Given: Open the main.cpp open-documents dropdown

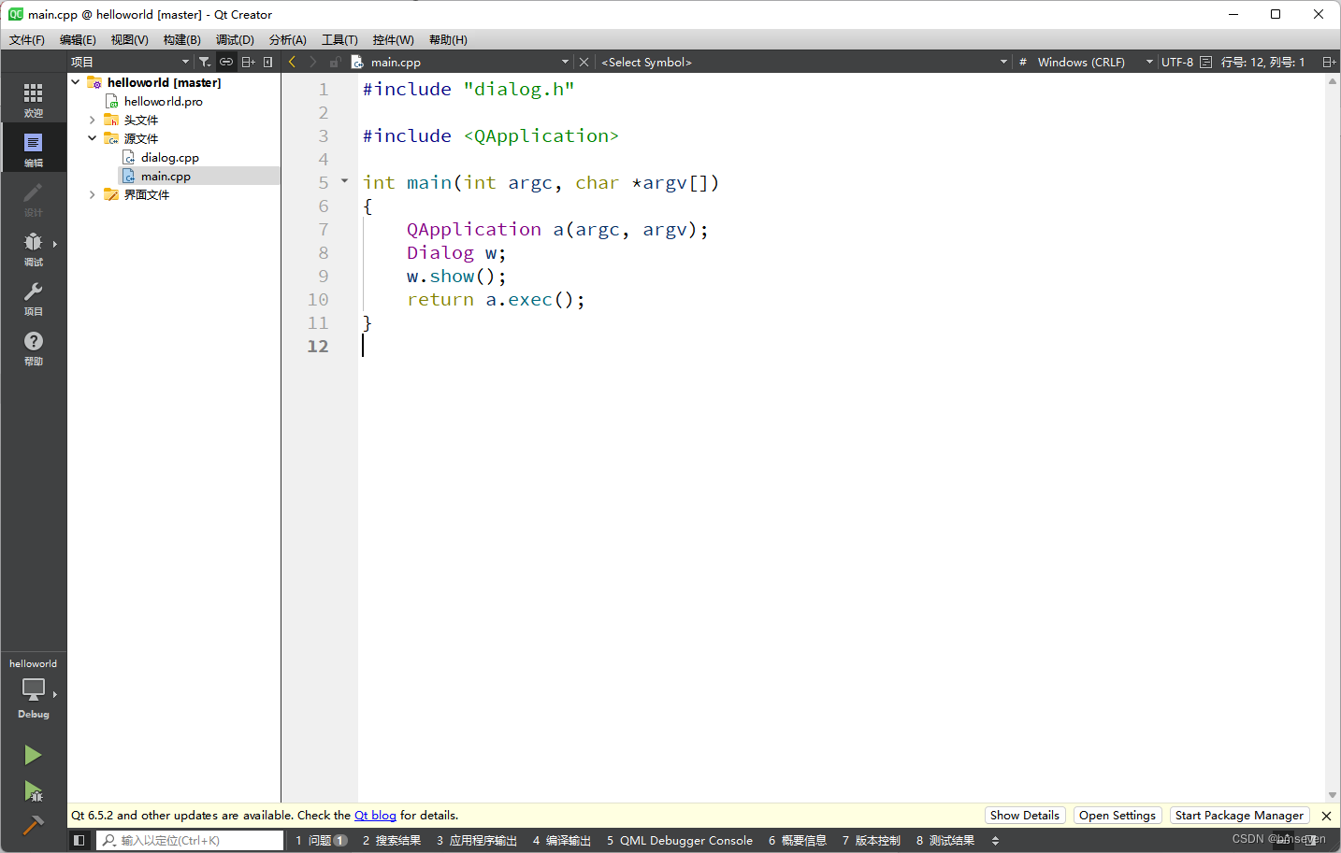Looking at the screenshot, I should click(460, 62).
